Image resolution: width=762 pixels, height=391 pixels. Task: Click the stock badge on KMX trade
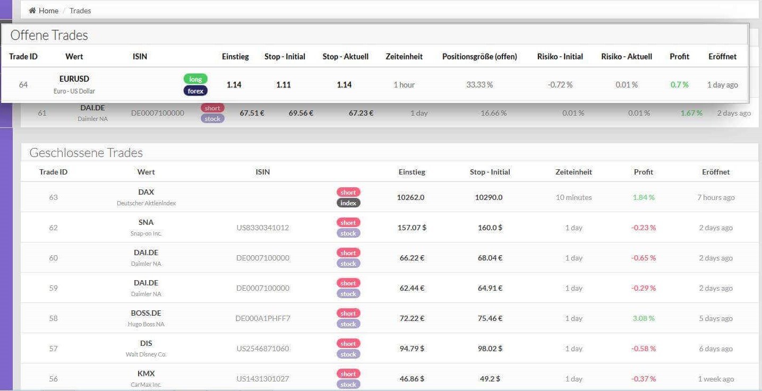pos(348,384)
